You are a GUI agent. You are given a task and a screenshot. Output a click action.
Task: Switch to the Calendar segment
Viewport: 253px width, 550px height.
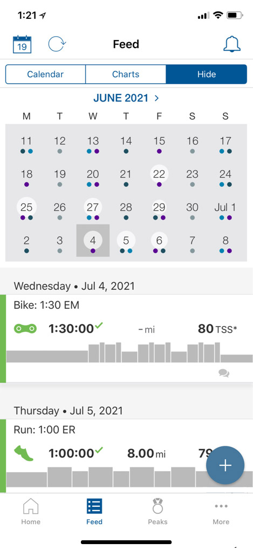tap(45, 74)
